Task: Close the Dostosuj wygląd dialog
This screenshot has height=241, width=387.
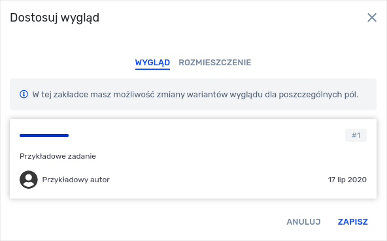Action: pos(372,18)
